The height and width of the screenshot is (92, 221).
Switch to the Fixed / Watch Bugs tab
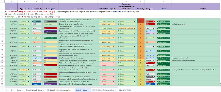(x=34, y=90)
